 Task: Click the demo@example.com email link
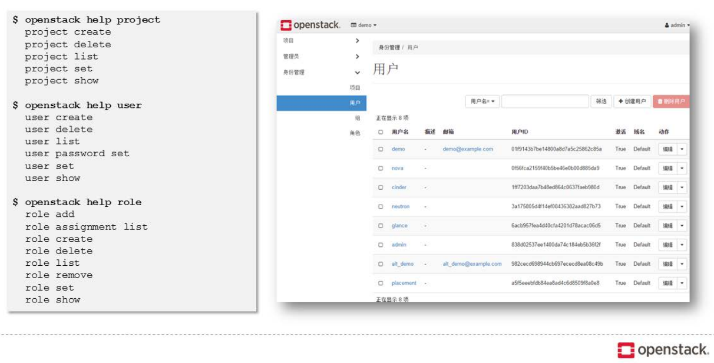click(x=468, y=149)
